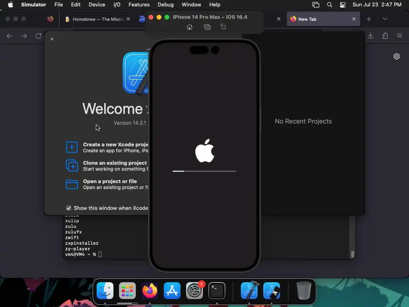This screenshot has width=409, height=307.
Task: Open the Device menu
Action: 97,5
